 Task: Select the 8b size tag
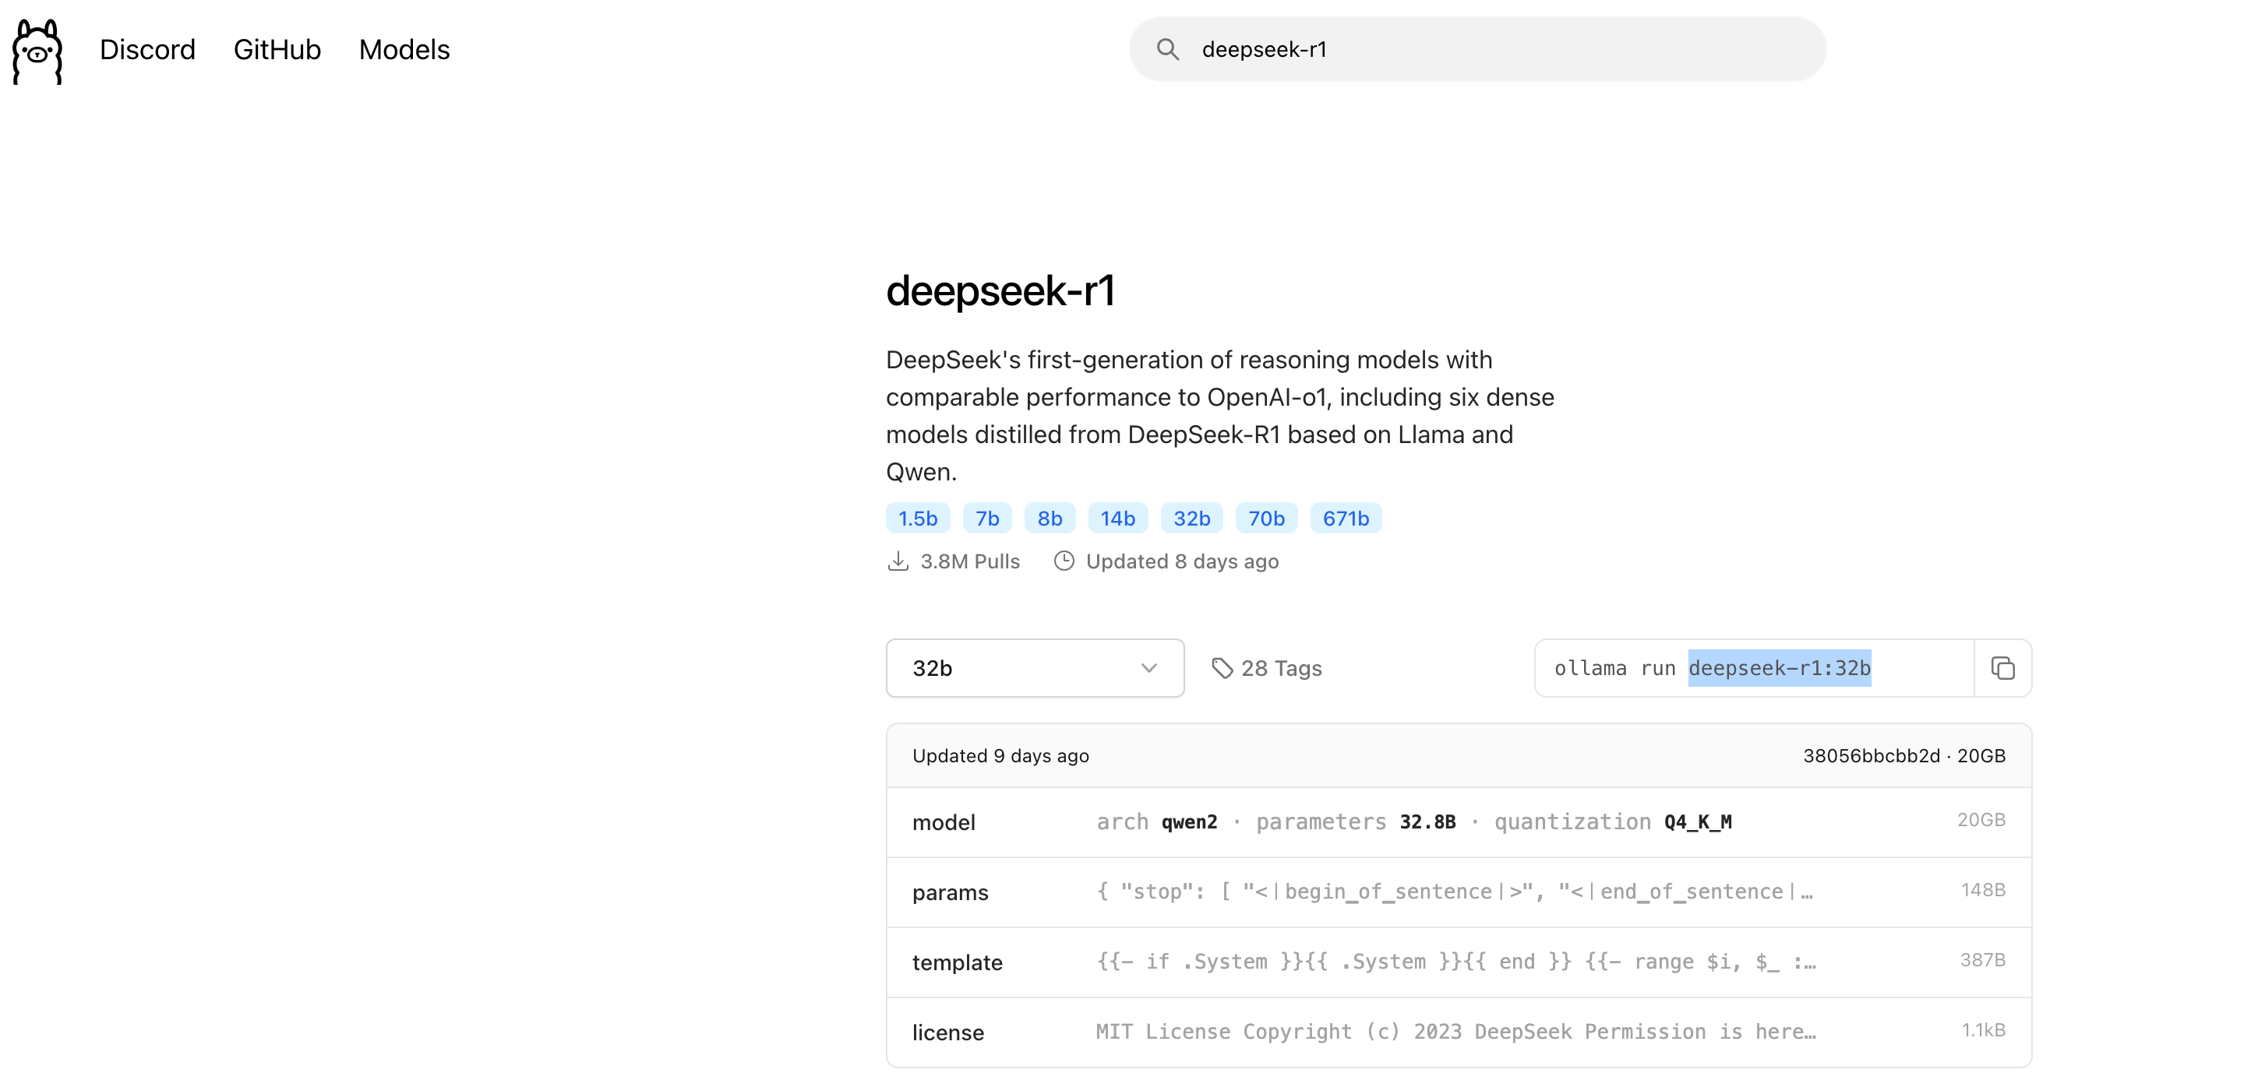pyautogui.click(x=1050, y=519)
